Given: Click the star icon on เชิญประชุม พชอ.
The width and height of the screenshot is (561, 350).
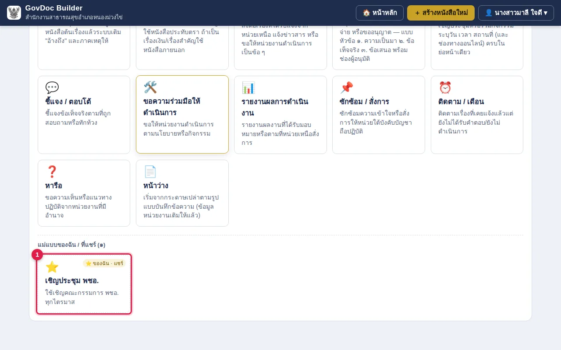Looking at the screenshot, I should tap(52, 267).
